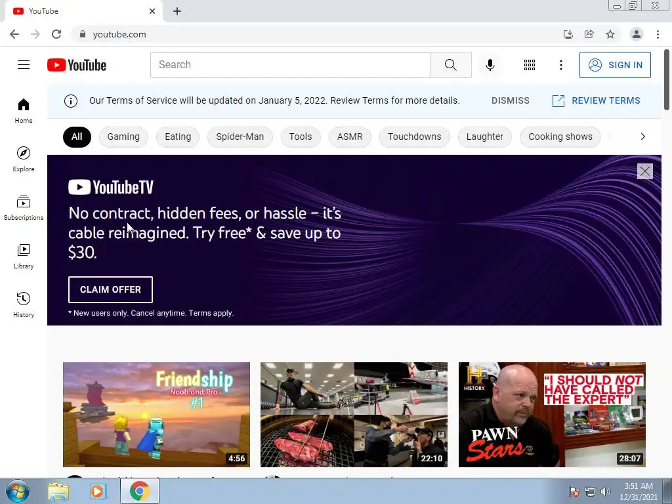
Task: Click the volume speaker tray icon
Action: (x=605, y=492)
